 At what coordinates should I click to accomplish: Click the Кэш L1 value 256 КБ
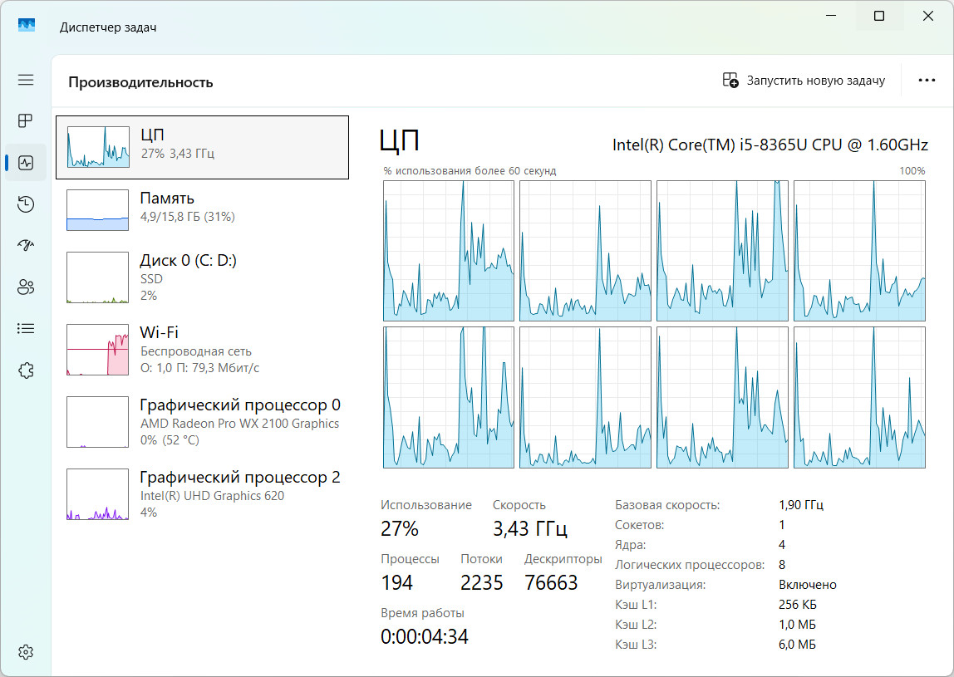(798, 605)
